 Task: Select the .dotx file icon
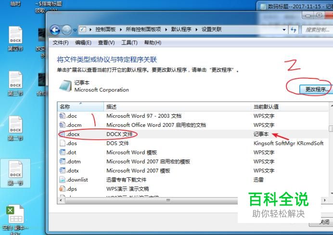pos(62,171)
